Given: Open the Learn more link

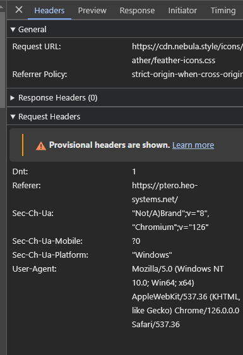Looking at the screenshot, I should click(193, 145).
